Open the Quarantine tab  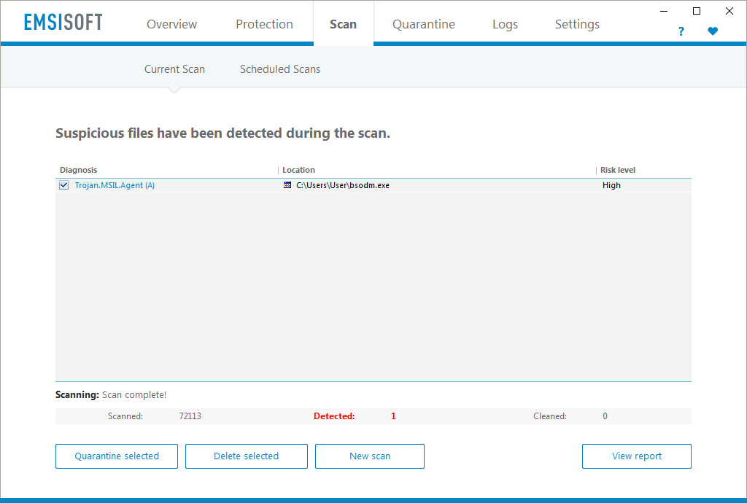point(423,24)
